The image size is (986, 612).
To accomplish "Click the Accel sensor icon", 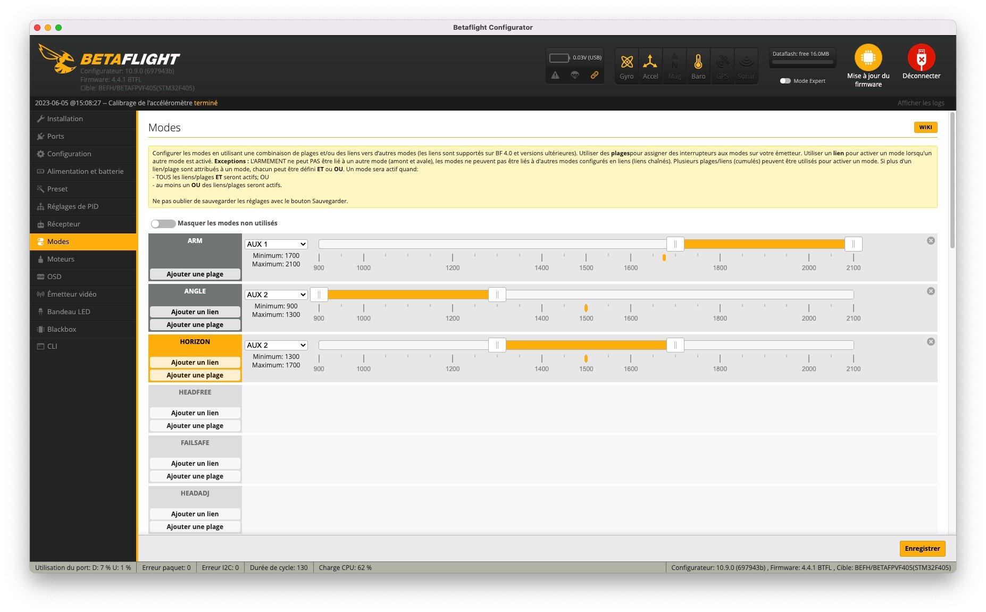I will (x=650, y=62).
